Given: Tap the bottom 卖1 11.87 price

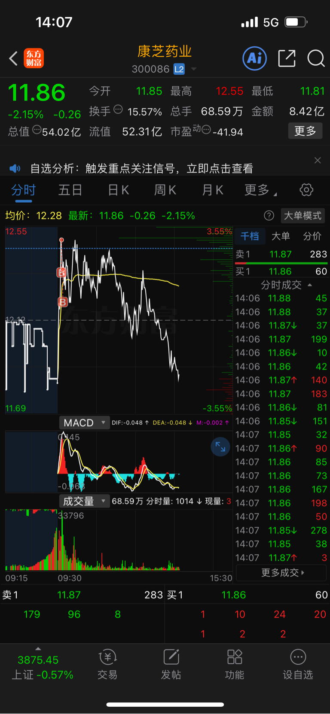Looking at the screenshot, I should (x=69, y=595).
